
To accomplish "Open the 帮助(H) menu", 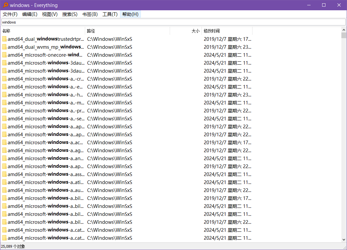I will click(x=130, y=14).
